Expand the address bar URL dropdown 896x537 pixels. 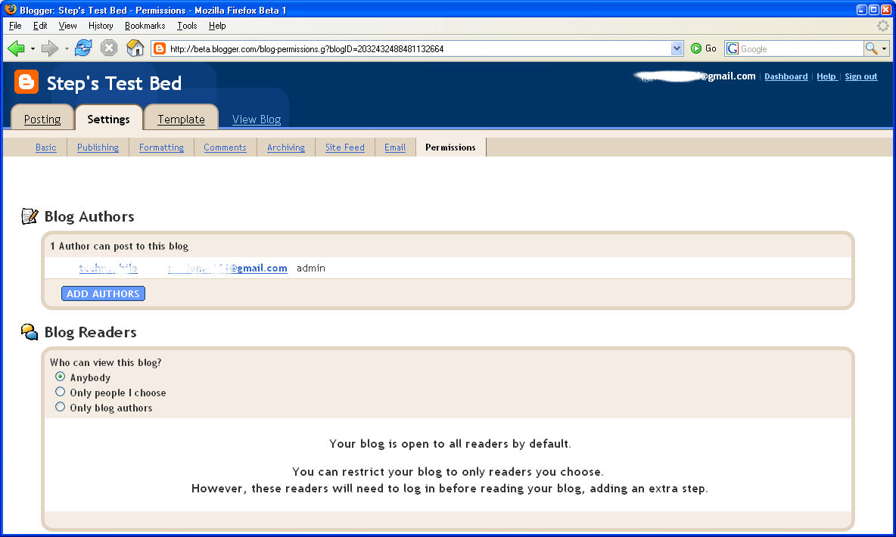[677, 48]
